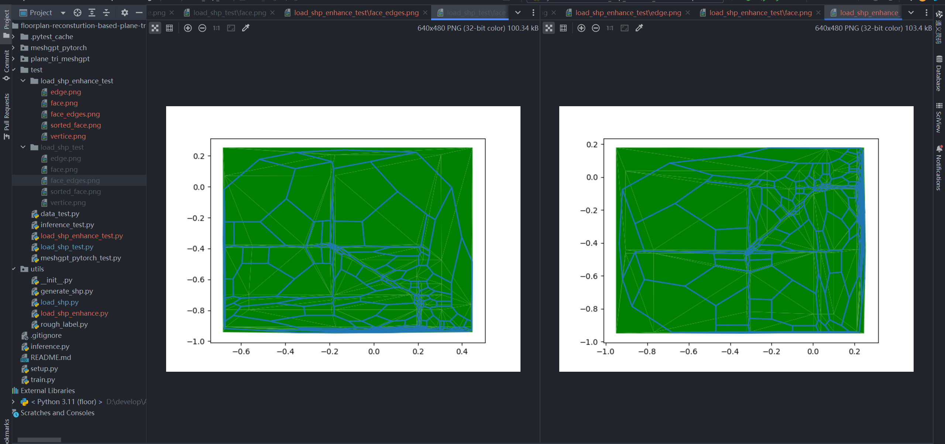This screenshot has width=945, height=444.
Task: Toggle chessboard background in right image viewer
Action: (x=549, y=28)
